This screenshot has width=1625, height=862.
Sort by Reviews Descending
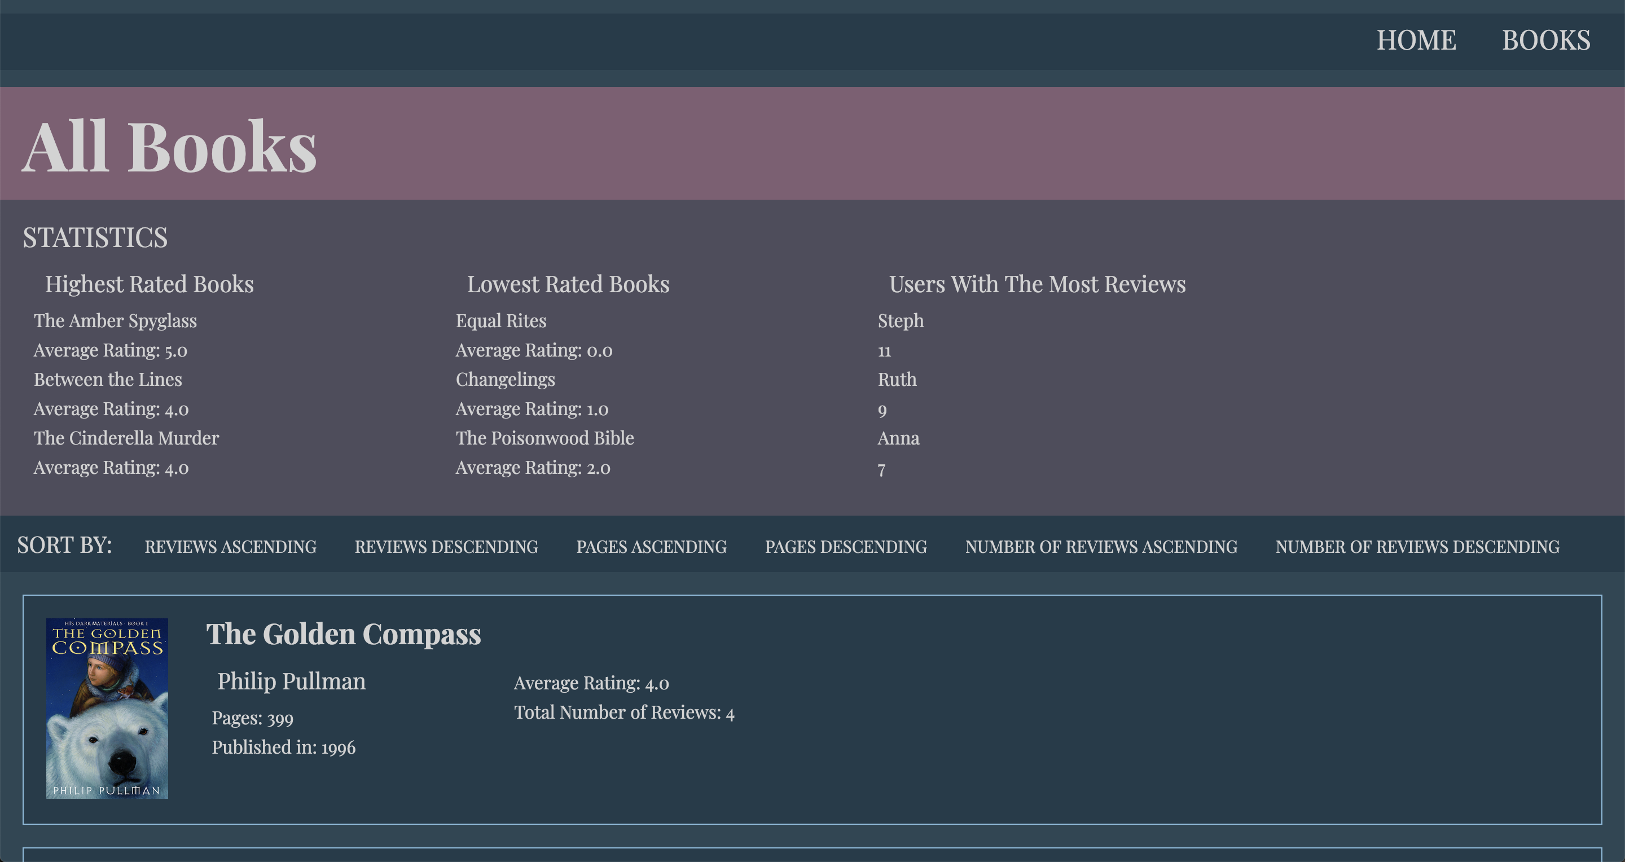pos(446,547)
